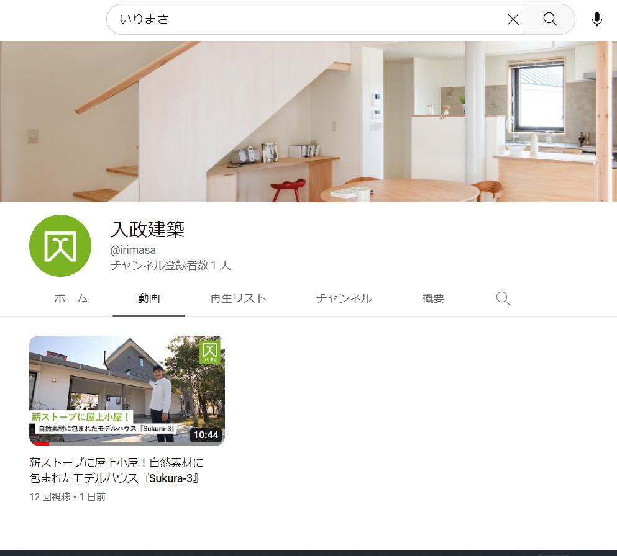
Task: Select the 動画 tab
Action: coord(149,298)
